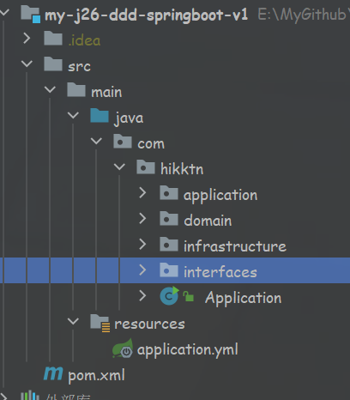
Task: Select the application.yml file label
Action: [188, 349]
